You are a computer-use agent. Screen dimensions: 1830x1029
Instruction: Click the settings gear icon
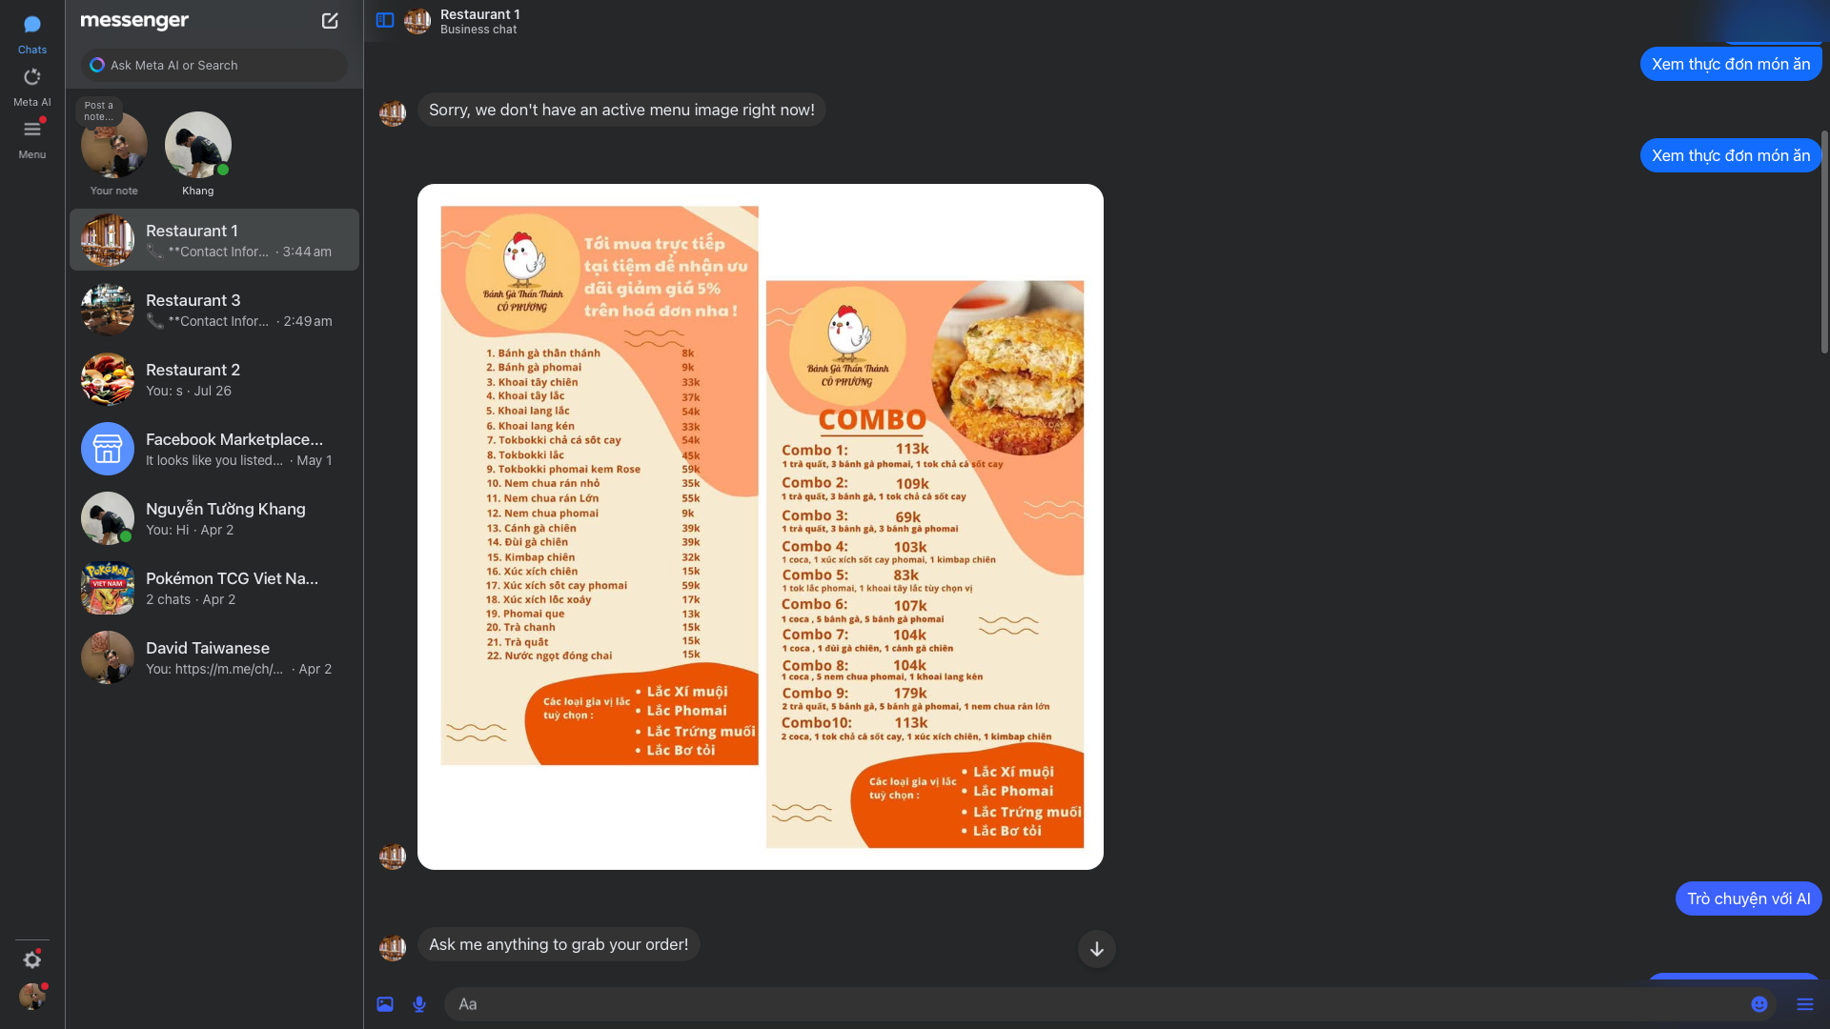pos(32,959)
